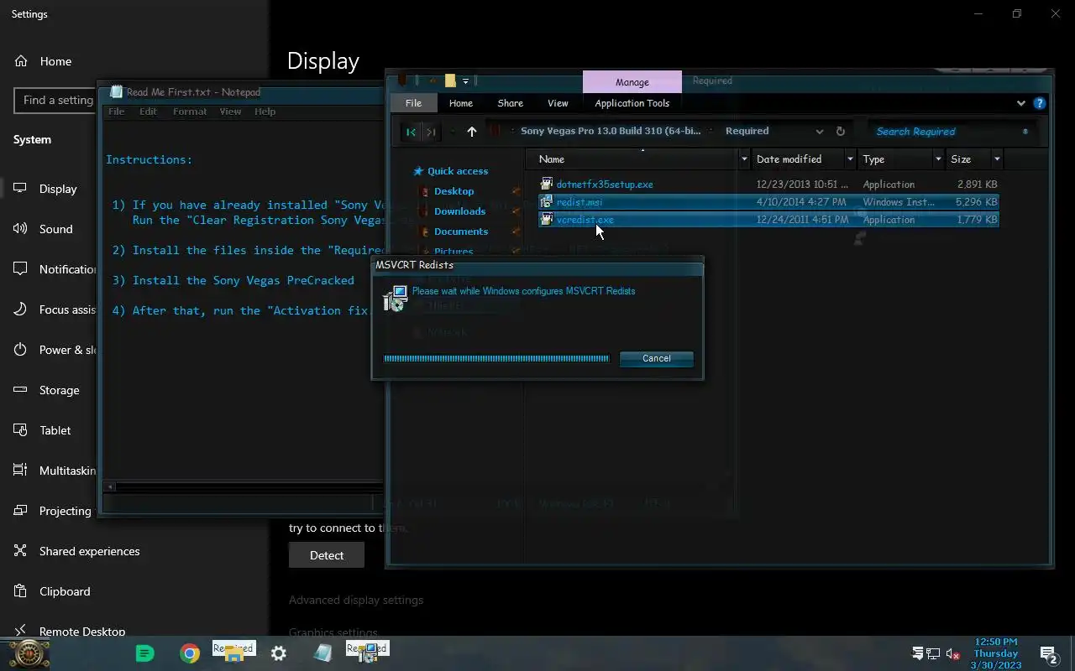This screenshot has height=671, width=1075.
Task: Click the installer icon on taskbar
Action: click(367, 653)
